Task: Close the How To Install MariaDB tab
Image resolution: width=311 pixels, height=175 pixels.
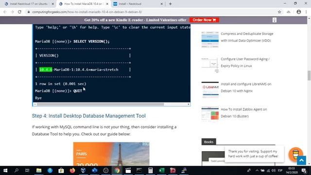Action: [x=107, y=4]
